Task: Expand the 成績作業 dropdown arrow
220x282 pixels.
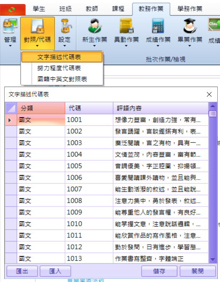Action: 158,46
